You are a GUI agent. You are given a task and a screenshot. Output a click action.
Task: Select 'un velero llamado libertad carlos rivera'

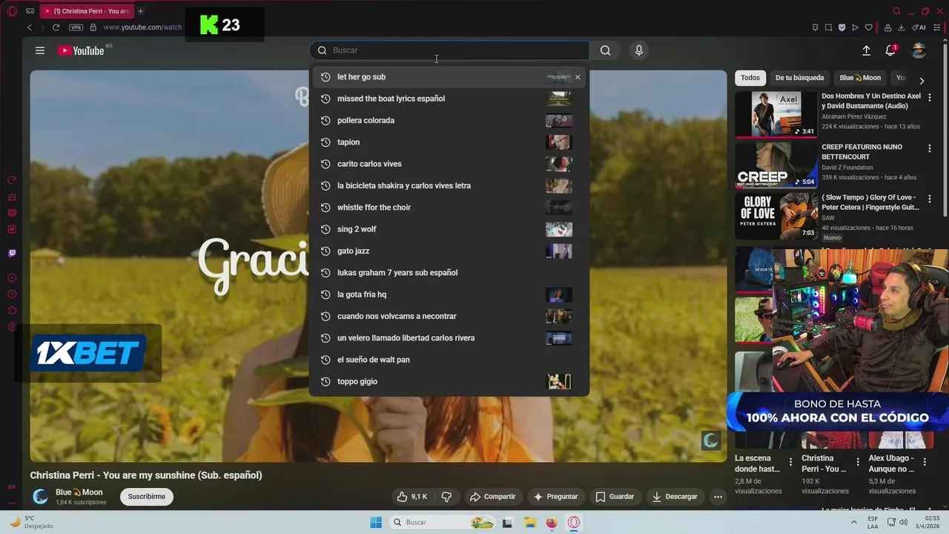click(x=449, y=337)
